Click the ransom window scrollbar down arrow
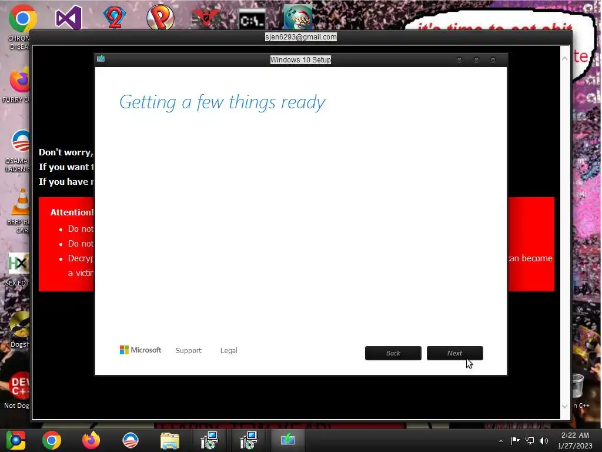Image resolution: width=602 pixels, height=452 pixels. pyautogui.click(x=565, y=406)
